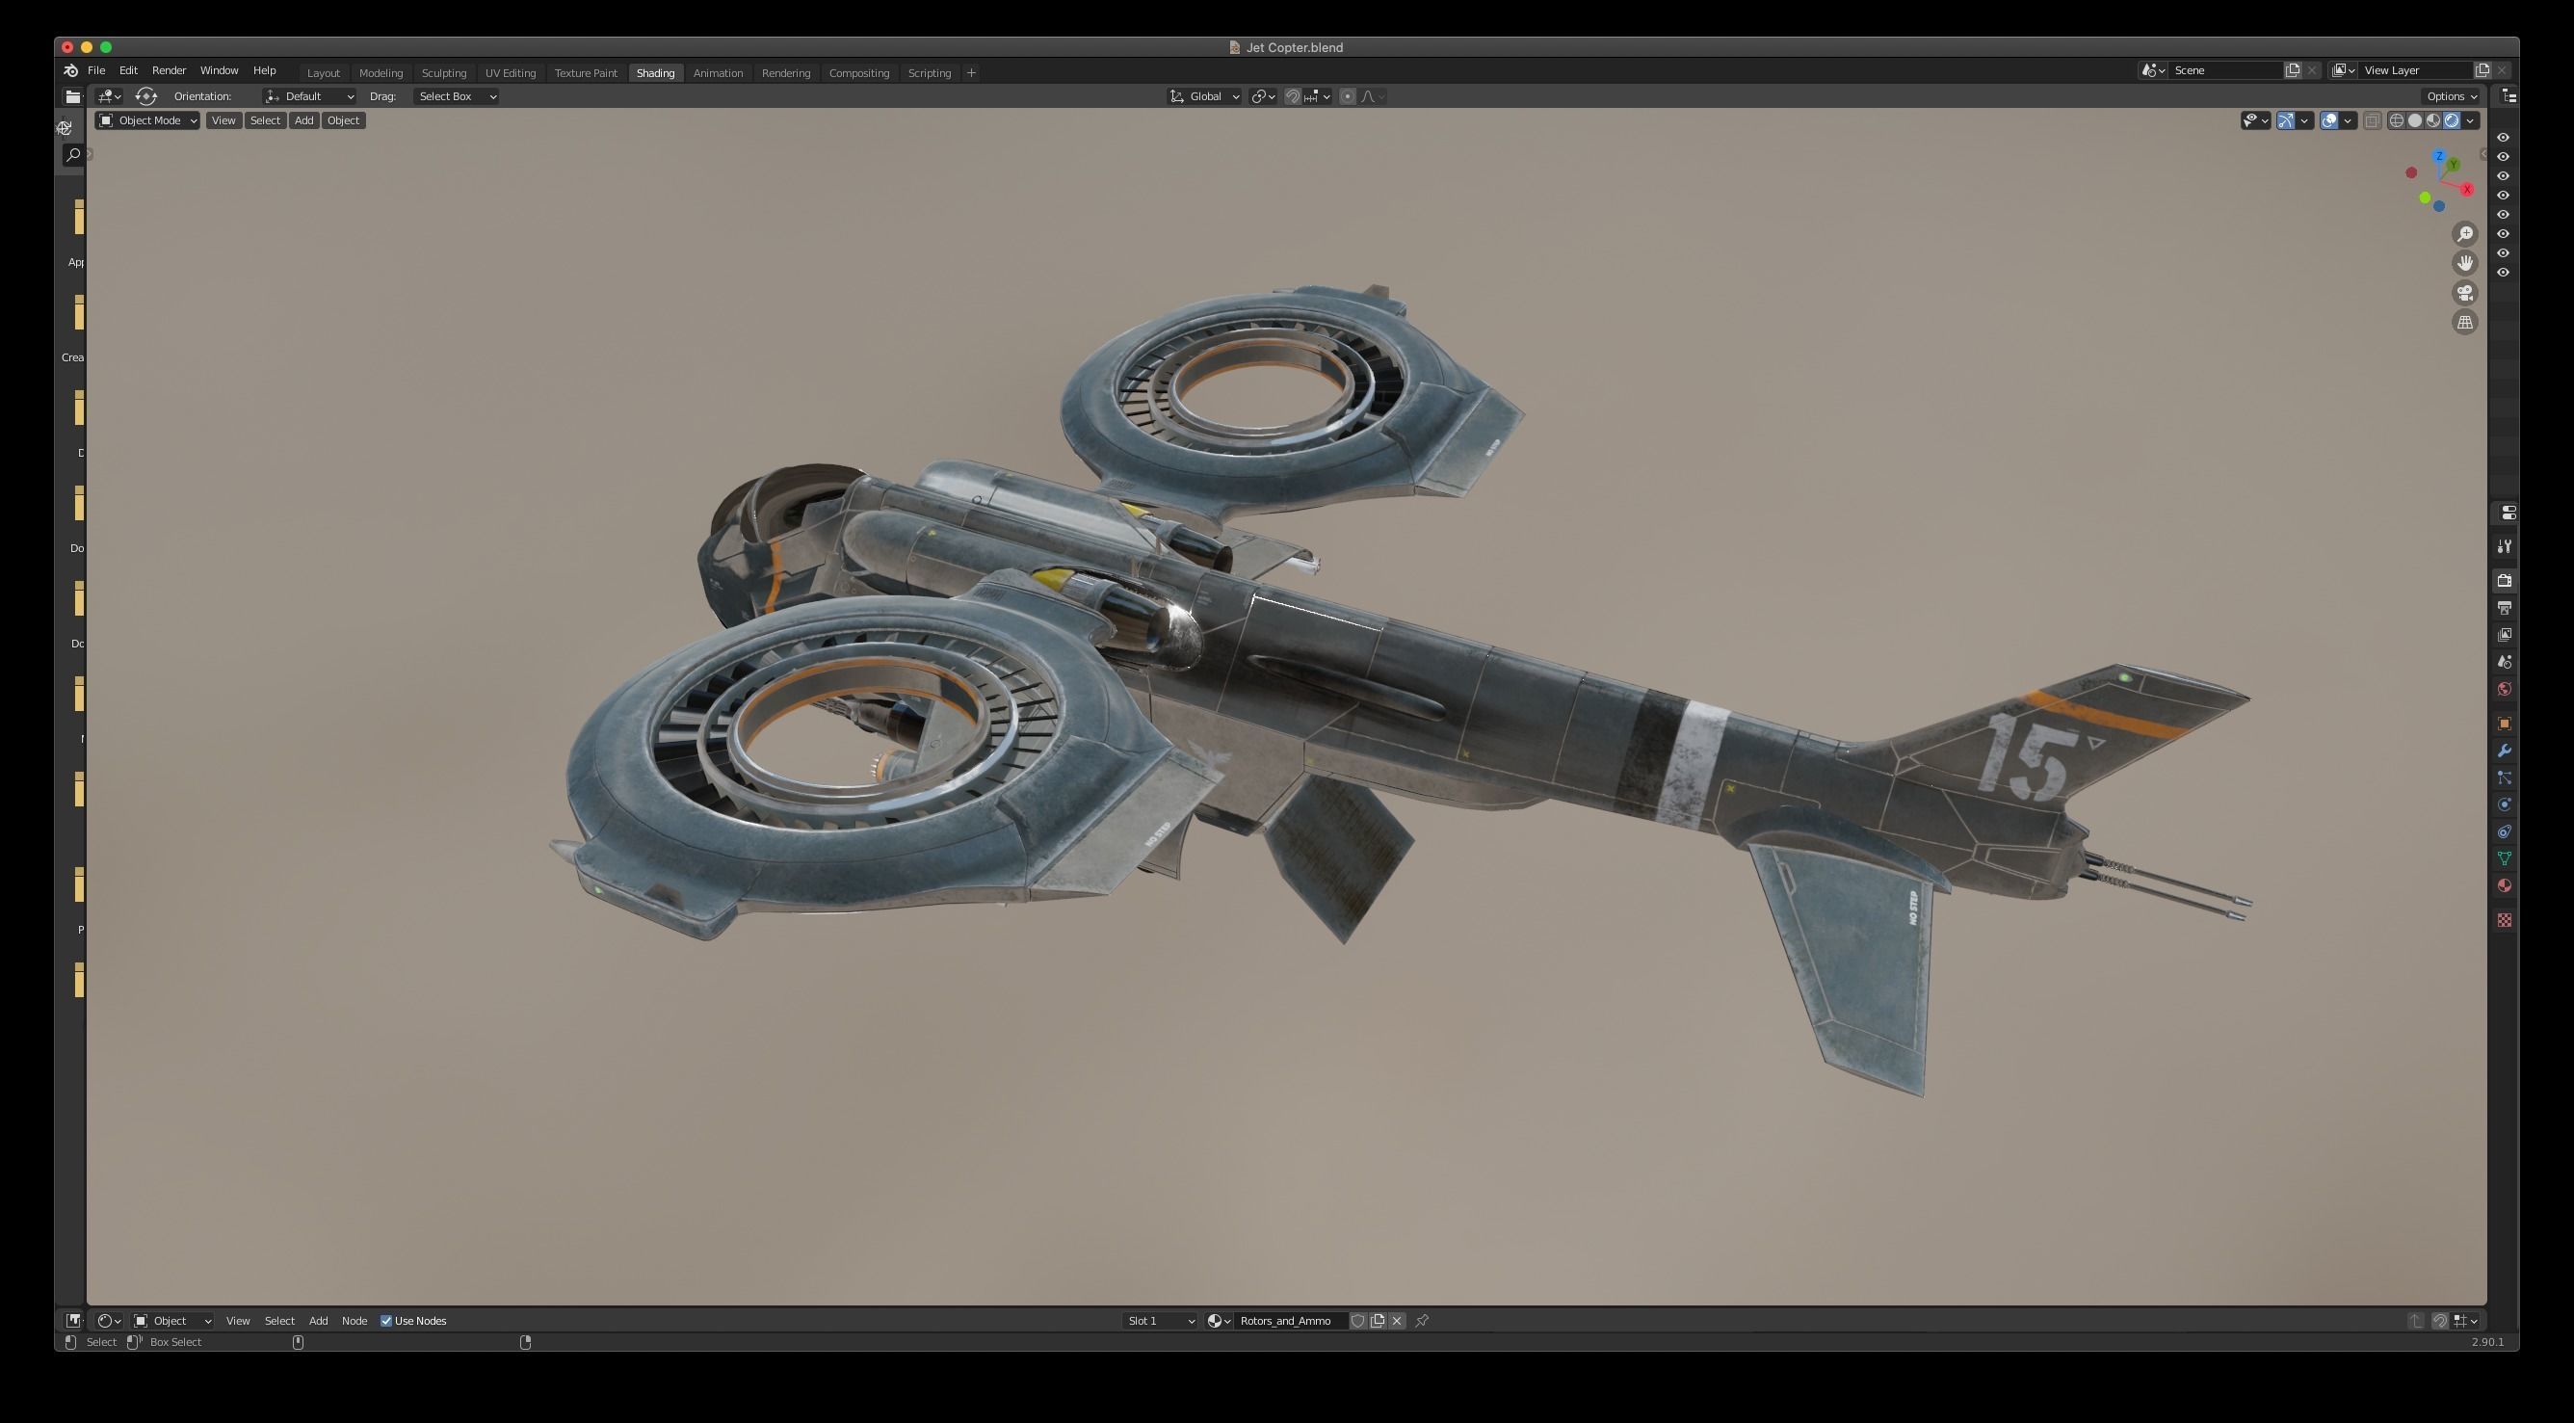This screenshot has height=1423, width=2574.
Task: Add a new workspace with plus button
Action: coord(971,73)
